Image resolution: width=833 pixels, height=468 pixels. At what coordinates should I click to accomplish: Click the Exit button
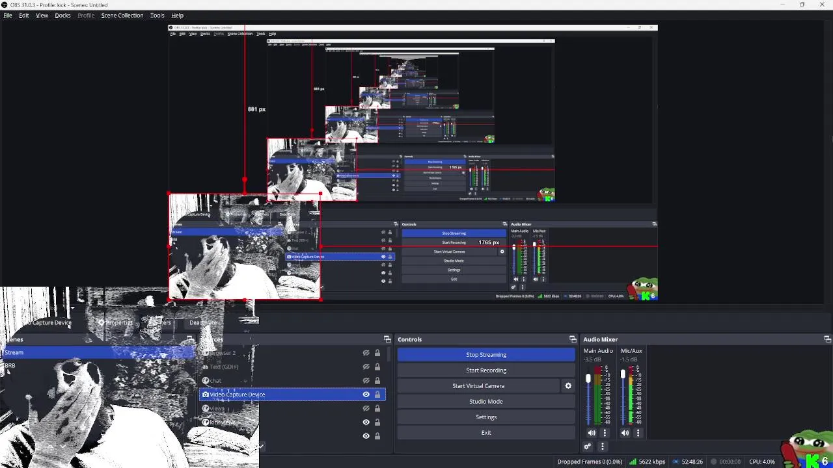(486, 433)
